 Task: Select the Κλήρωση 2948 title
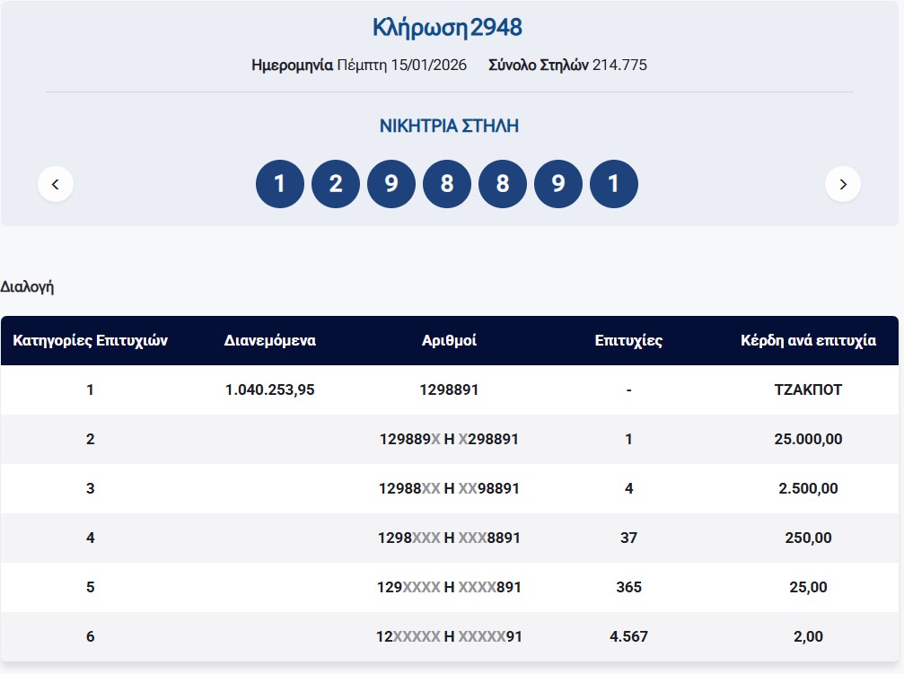447,28
